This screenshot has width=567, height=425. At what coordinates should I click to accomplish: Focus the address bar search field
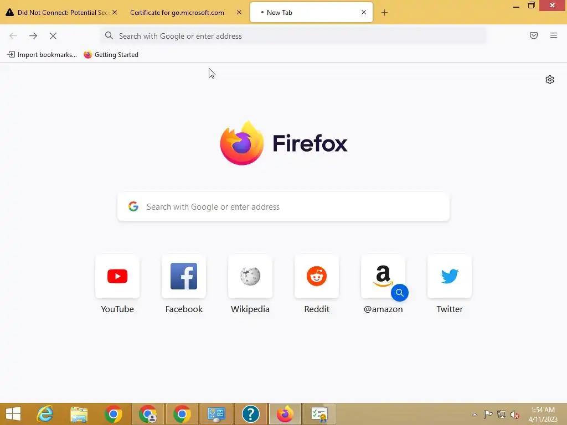coord(293,36)
